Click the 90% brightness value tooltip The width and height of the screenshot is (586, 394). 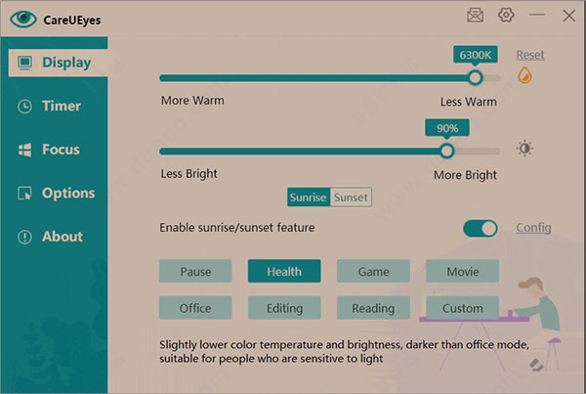click(x=447, y=128)
